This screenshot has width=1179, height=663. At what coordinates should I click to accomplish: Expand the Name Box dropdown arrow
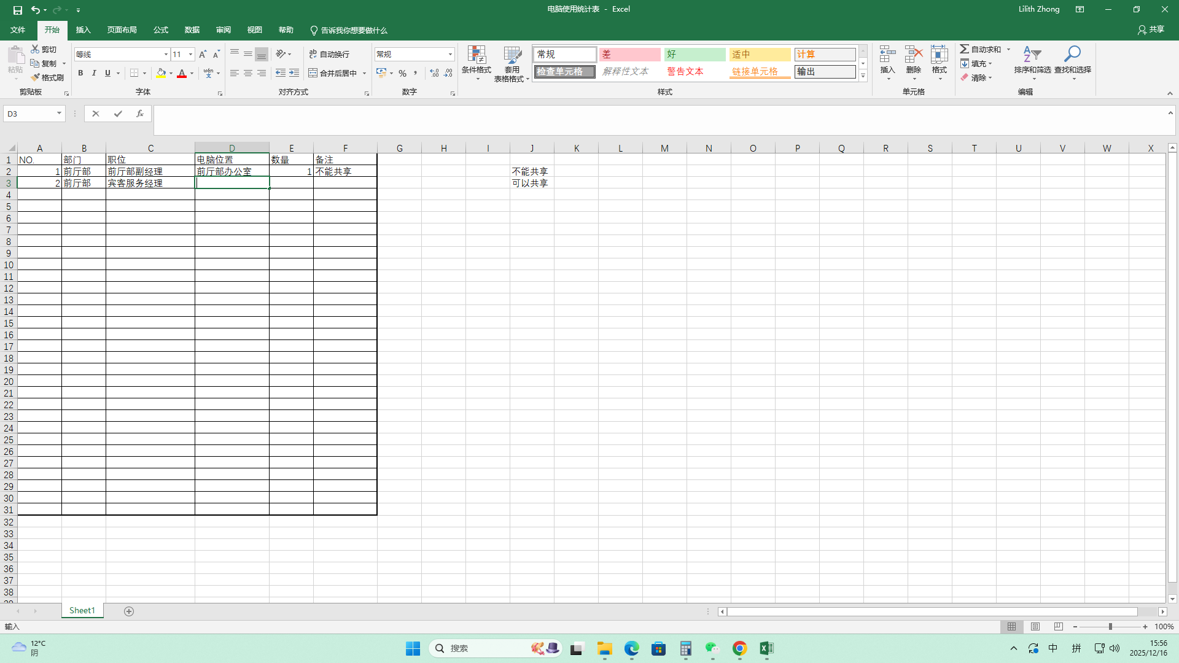[x=59, y=114]
